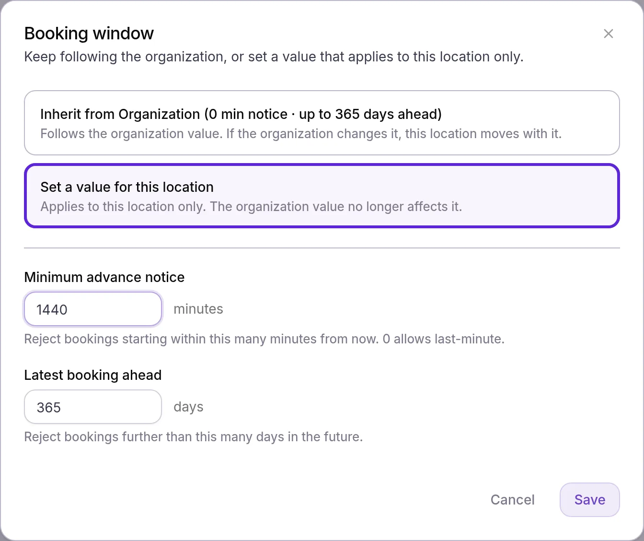Focus the Minimum advance notice field

(93, 309)
